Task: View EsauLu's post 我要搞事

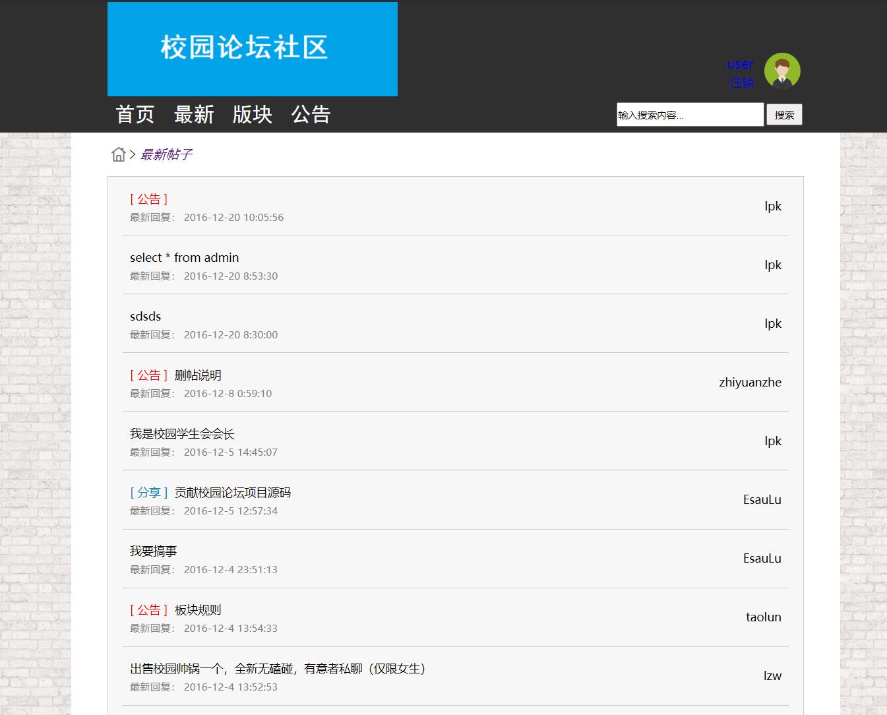Action: (x=153, y=551)
